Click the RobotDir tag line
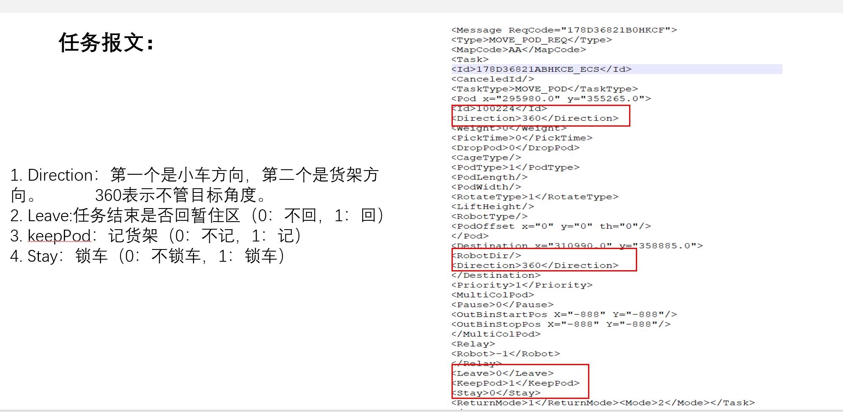Viewport: 843px width, 412px height. pyautogui.click(x=486, y=255)
